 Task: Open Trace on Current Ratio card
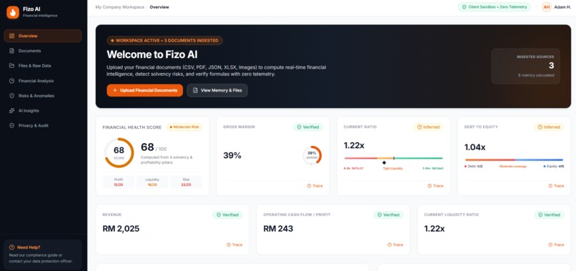[435, 186]
